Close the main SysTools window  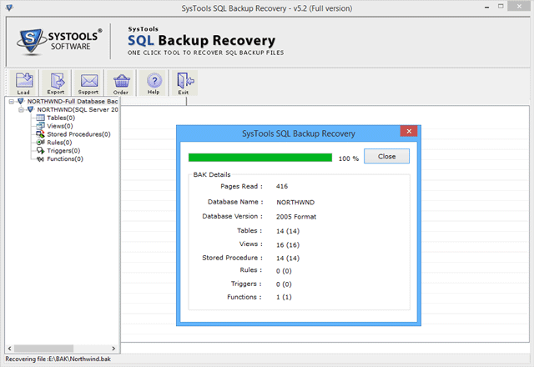pos(519,6)
